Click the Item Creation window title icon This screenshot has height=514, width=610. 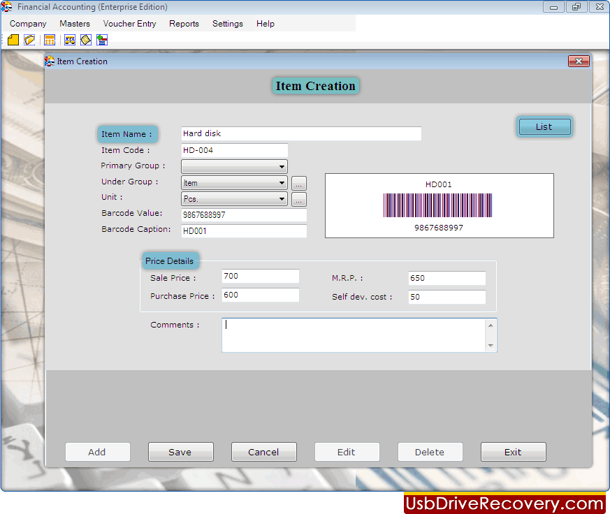(50, 61)
